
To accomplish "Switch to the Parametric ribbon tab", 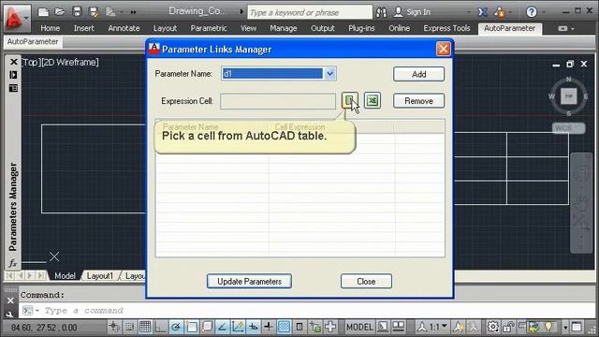I will click(x=209, y=28).
